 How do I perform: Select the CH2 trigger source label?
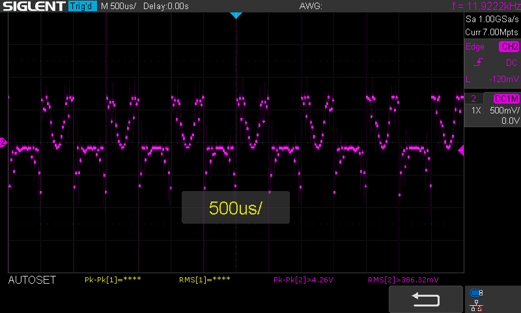pos(509,46)
